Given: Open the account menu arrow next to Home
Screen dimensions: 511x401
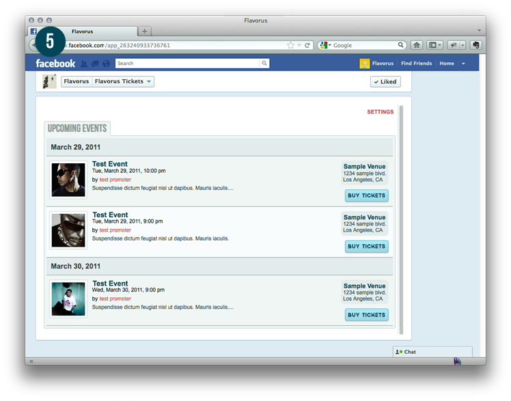Looking at the screenshot, I should (x=463, y=64).
